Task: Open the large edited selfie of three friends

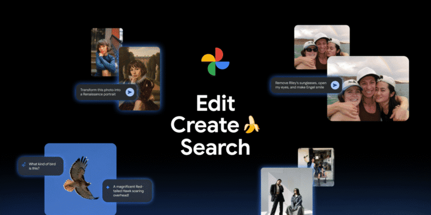Action: click(x=368, y=89)
